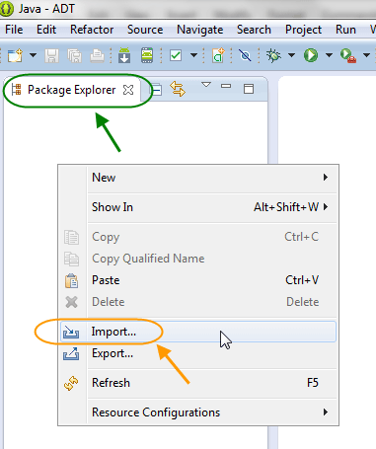Choose Export... in the context menu
This screenshot has height=449, width=376.
pos(198,353)
